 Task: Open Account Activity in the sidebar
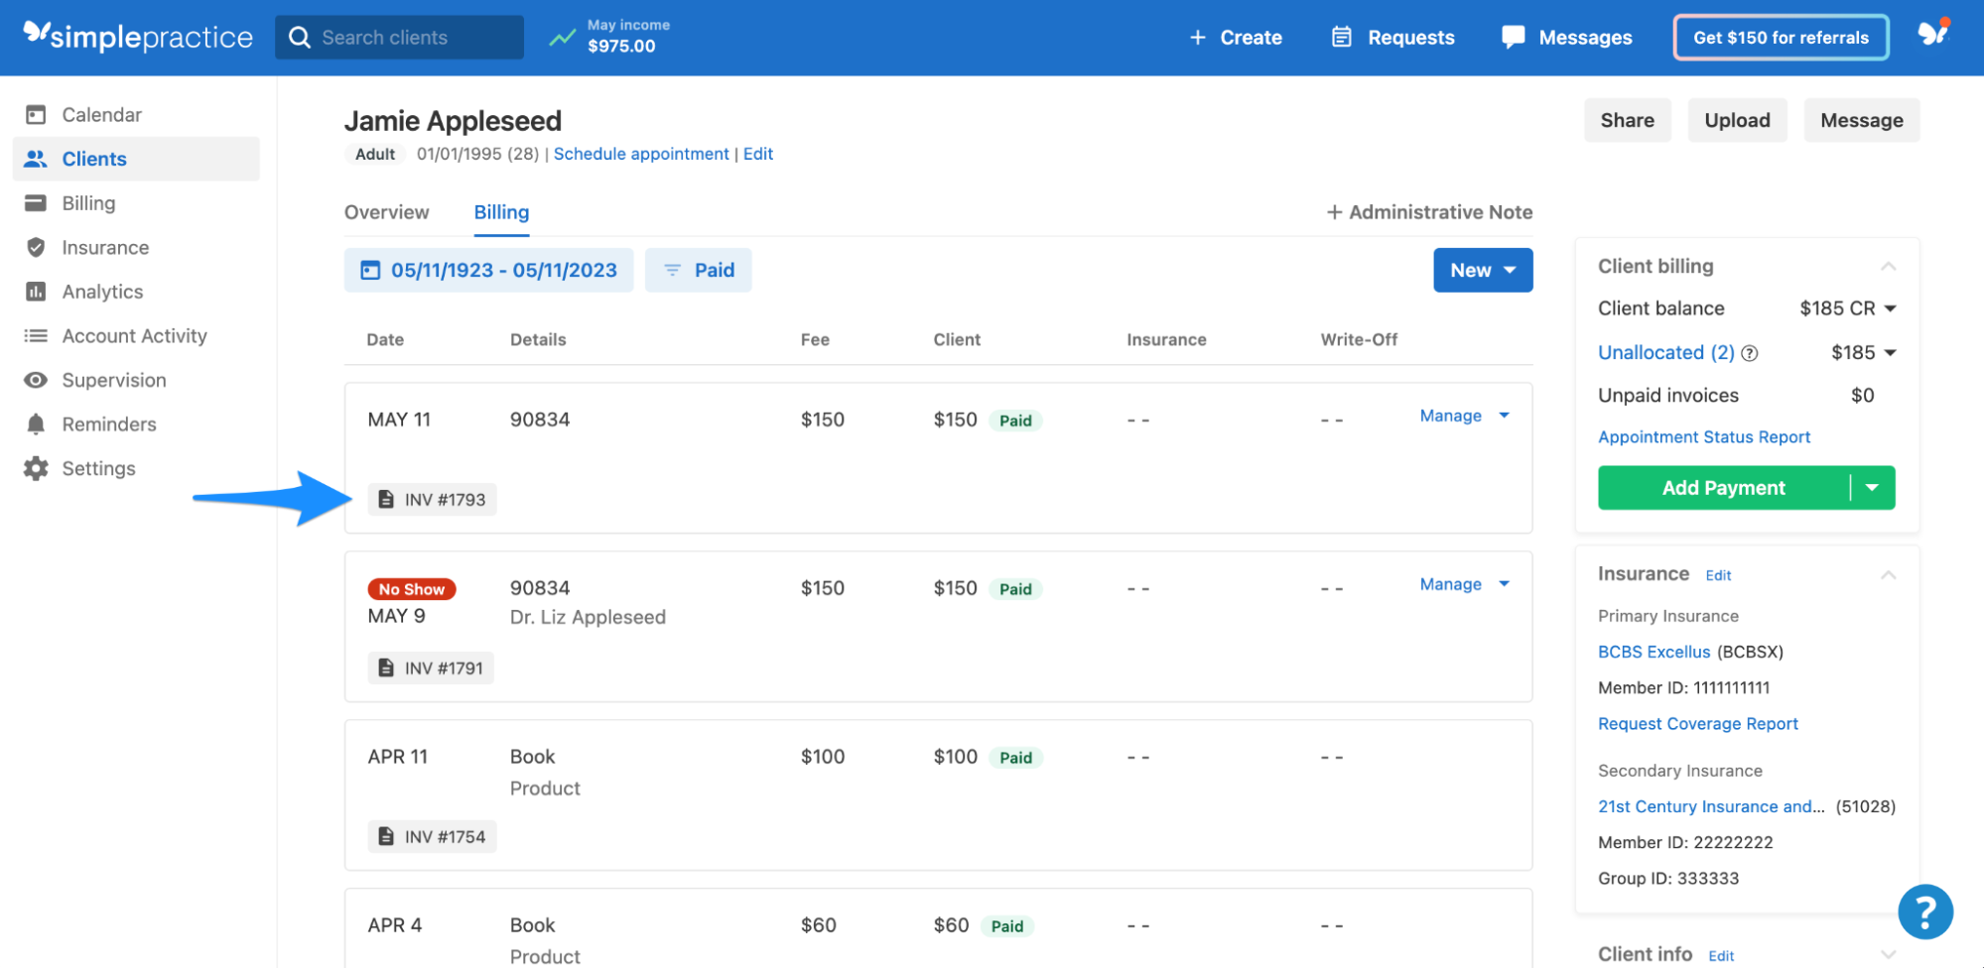tap(134, 335)
